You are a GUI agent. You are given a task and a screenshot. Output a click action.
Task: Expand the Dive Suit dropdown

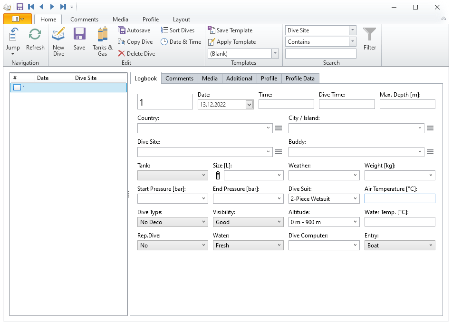355,198
